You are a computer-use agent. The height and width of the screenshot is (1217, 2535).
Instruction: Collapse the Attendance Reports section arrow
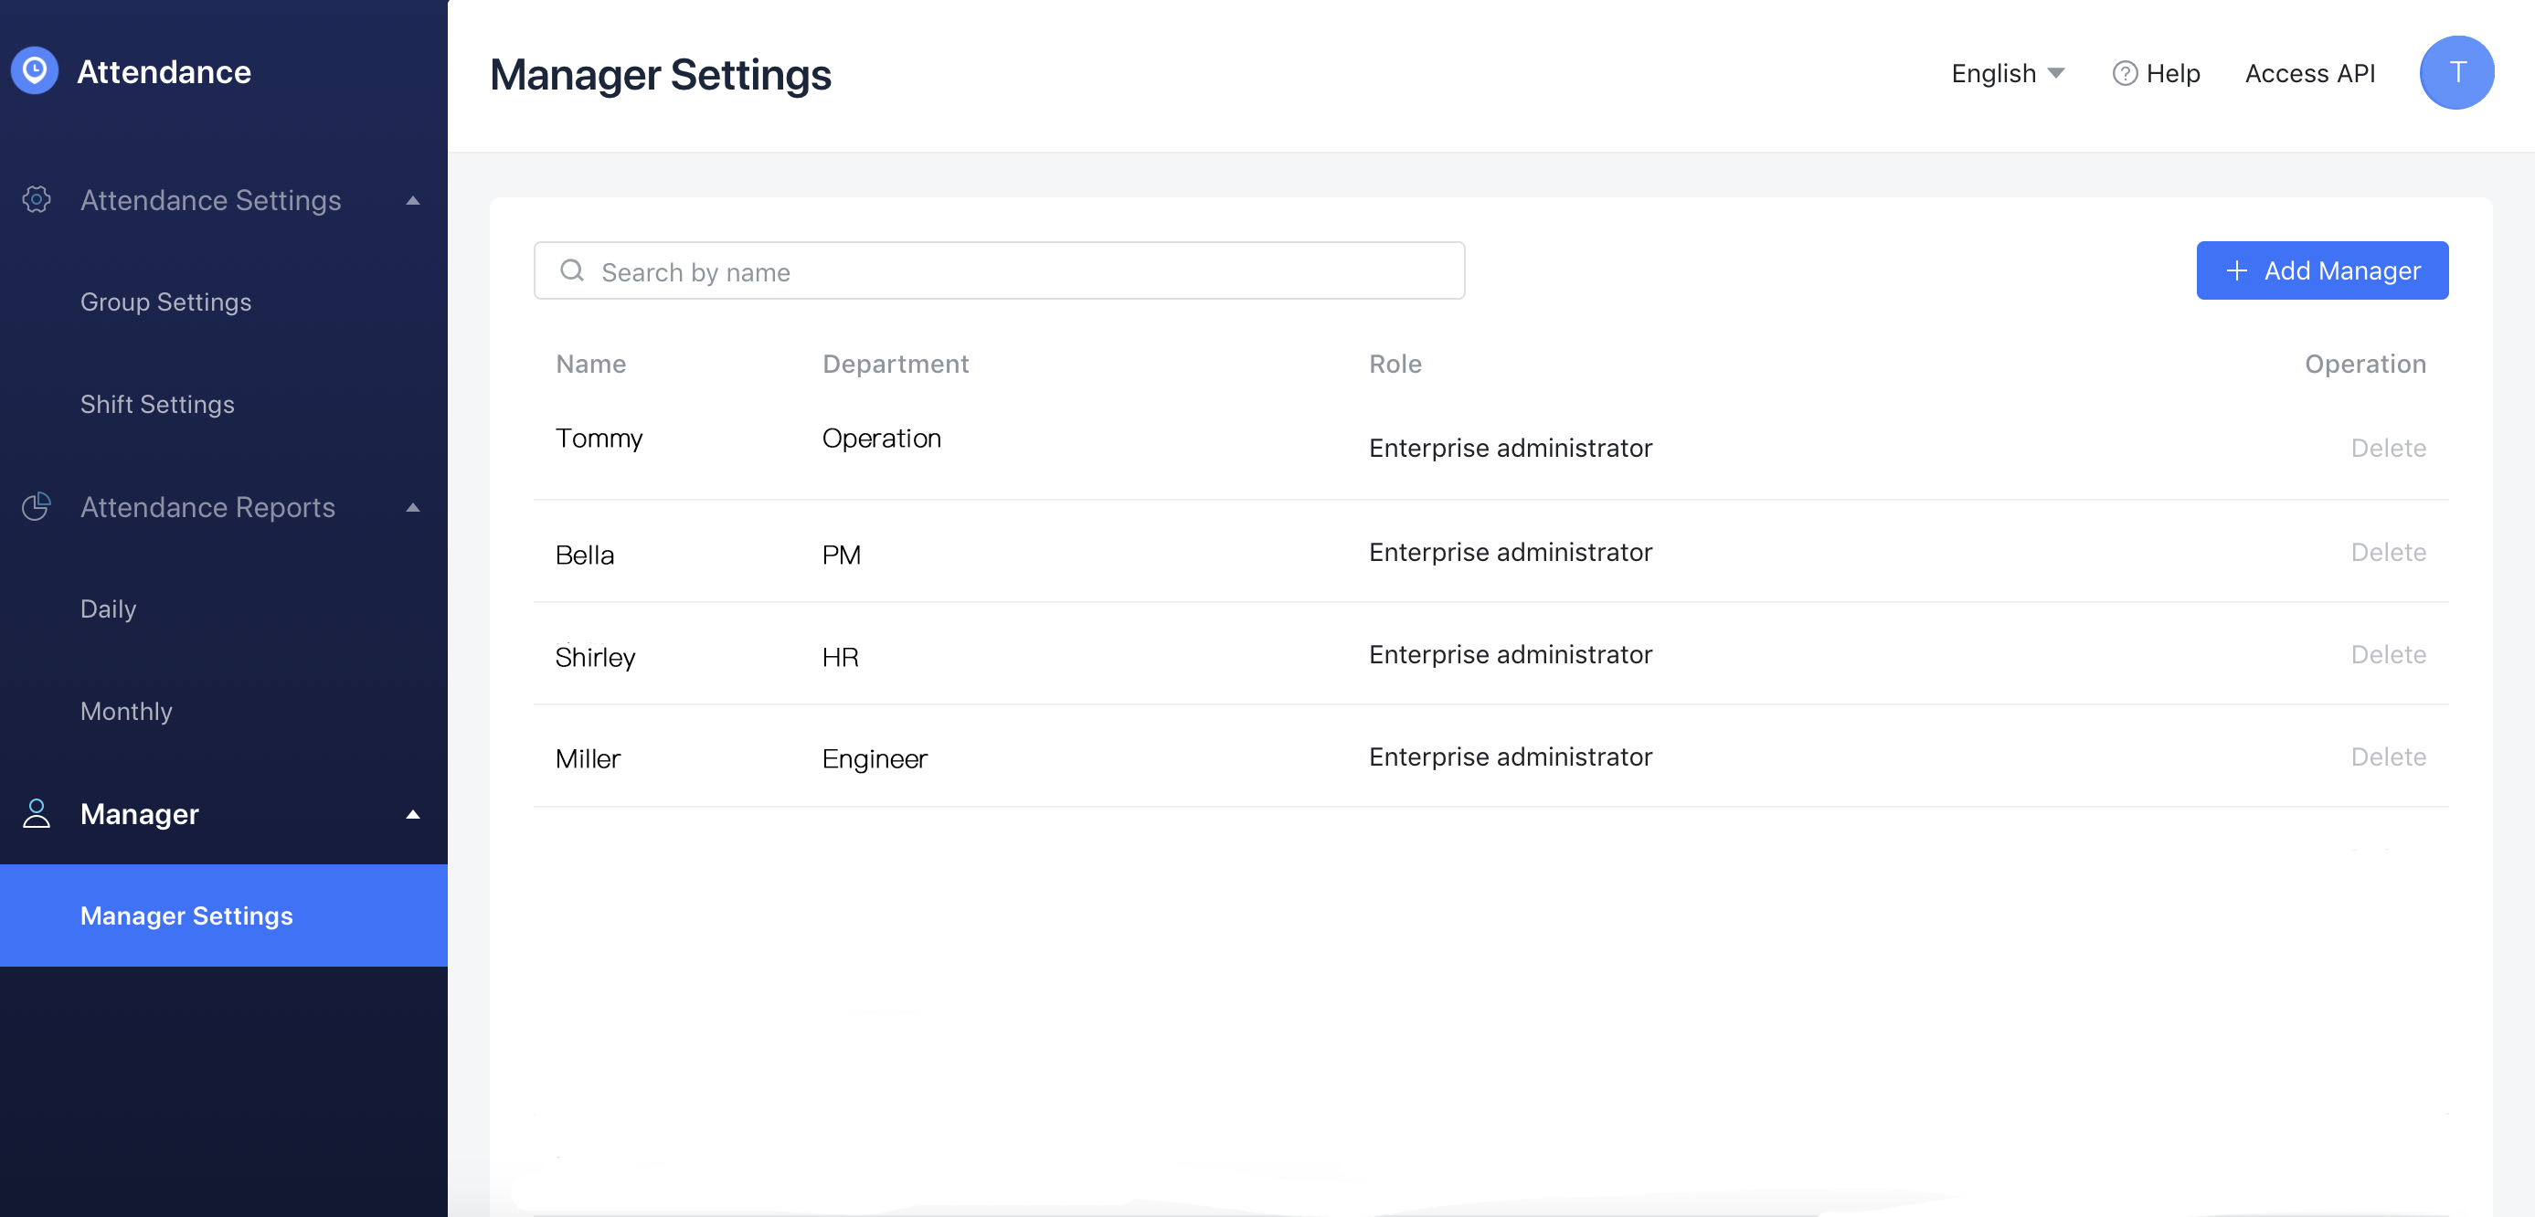pos(413,508)
